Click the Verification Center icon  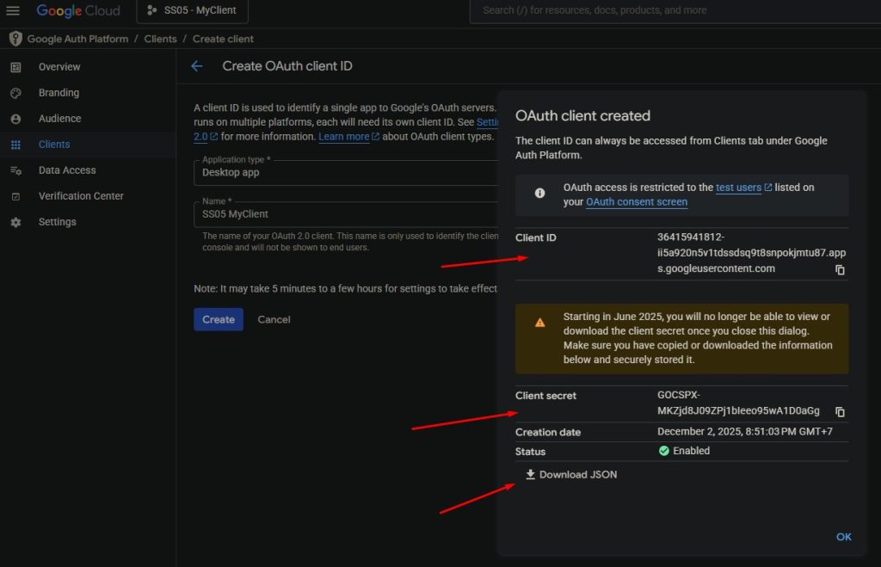coord(15,196)
